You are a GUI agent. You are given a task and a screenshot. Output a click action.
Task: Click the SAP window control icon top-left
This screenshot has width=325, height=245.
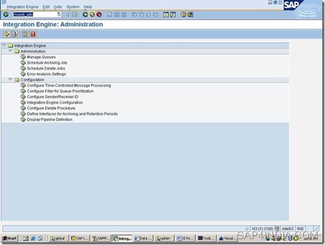(4, 2)
